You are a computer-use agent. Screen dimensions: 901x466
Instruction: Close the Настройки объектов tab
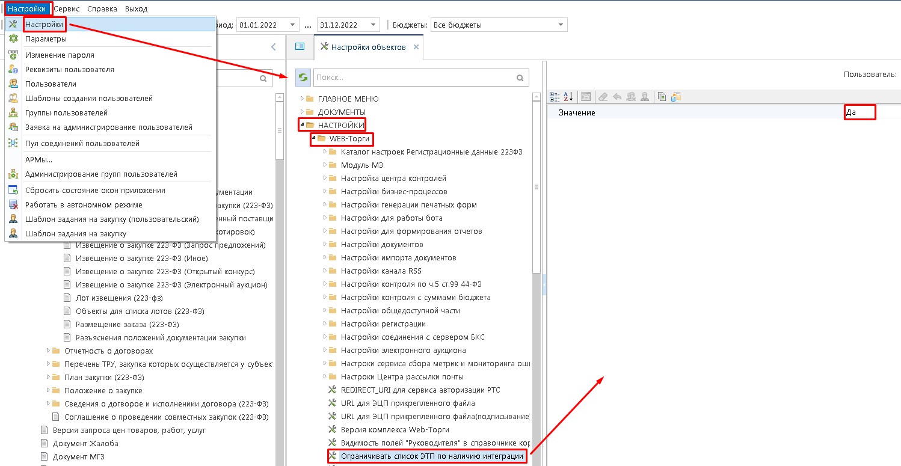click(416, 47)
